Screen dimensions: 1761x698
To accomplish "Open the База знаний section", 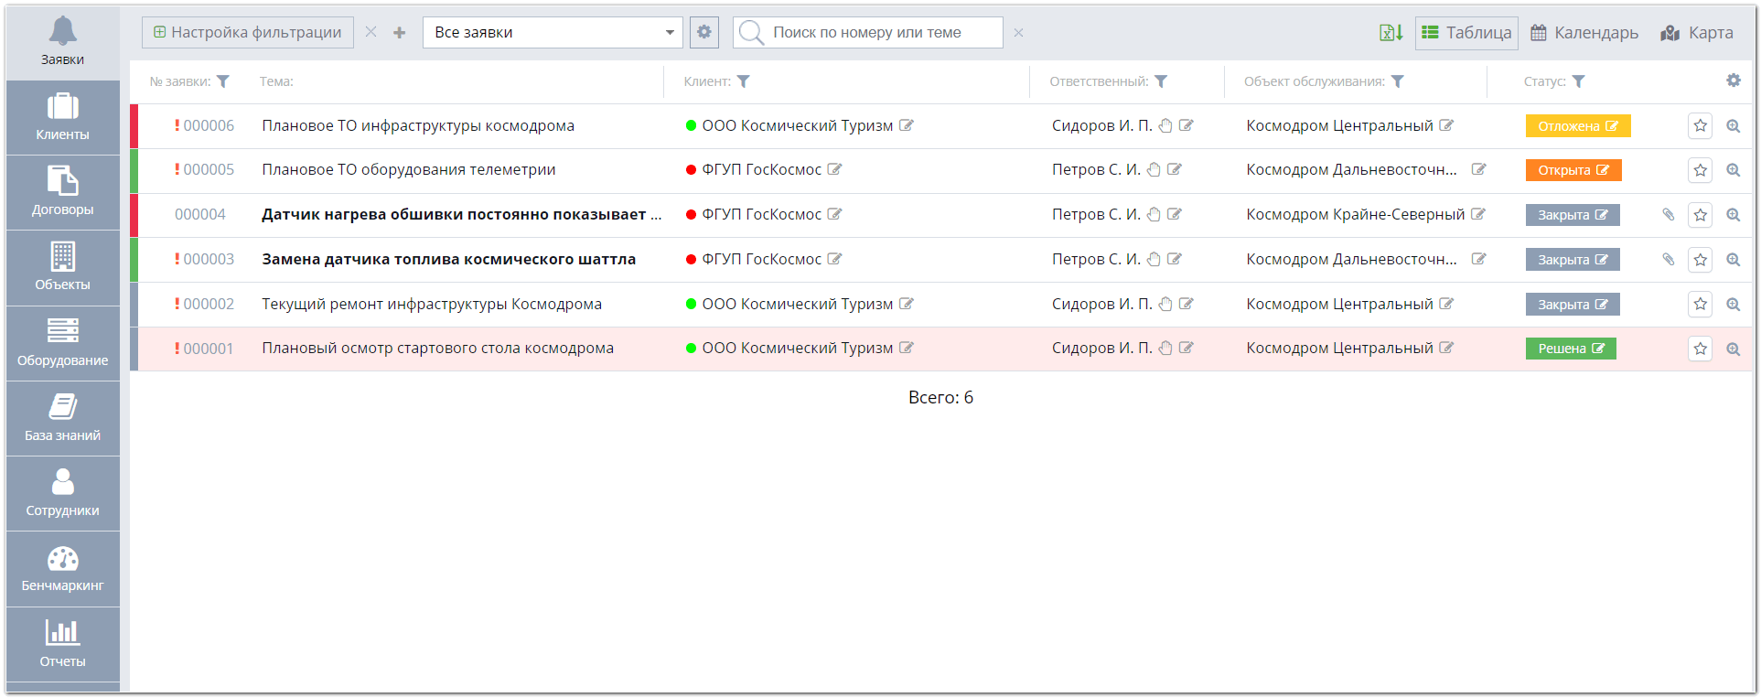I will click(62, 419).
